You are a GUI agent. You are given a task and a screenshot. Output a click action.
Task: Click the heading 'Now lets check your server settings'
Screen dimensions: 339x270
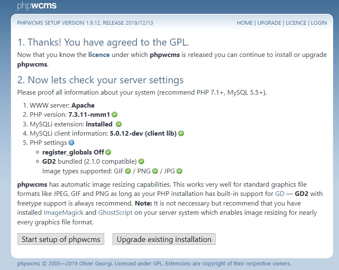pos(100,80)
